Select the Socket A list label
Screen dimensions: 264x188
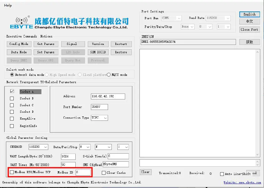tap(31, 92)
